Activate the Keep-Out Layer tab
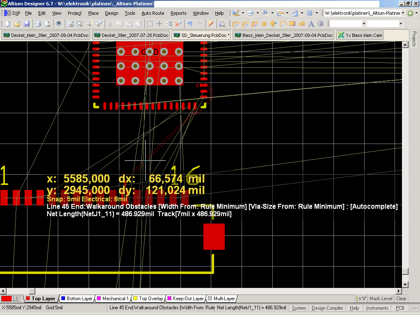The image size is (420, 315). click(188, 299)
